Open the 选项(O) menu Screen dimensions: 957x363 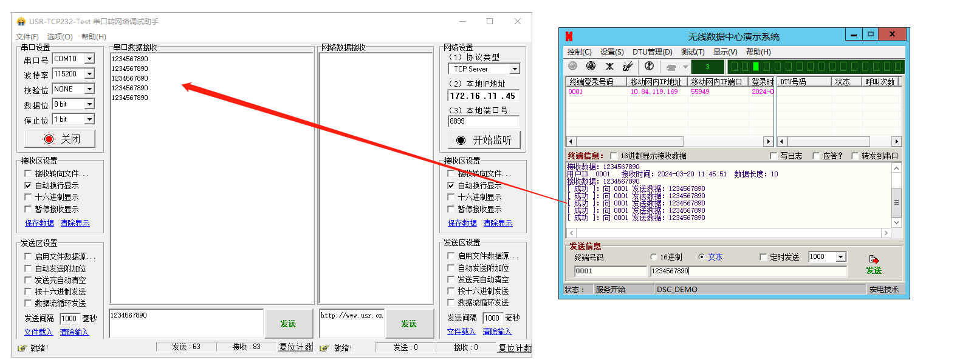coord(60,37)
